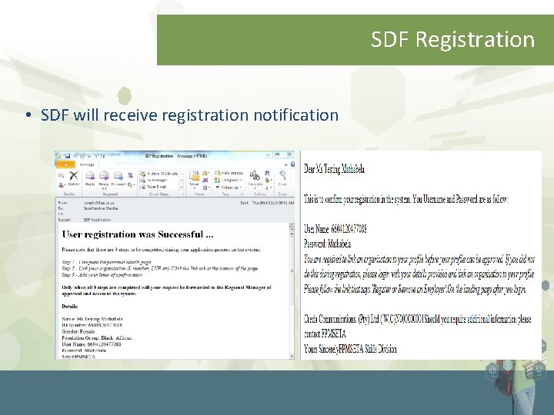Click the Zoom magnifier icon

coord(282,175)
